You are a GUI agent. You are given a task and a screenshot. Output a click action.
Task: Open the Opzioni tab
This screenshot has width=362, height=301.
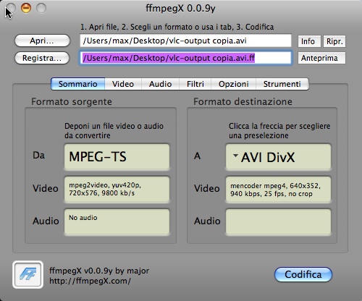(x=234, y=84)
